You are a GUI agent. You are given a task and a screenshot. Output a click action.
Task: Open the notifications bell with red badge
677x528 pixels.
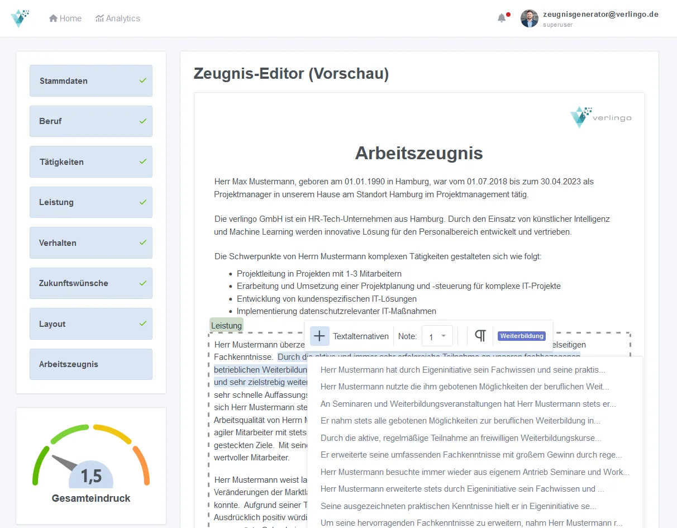point(501,17)
